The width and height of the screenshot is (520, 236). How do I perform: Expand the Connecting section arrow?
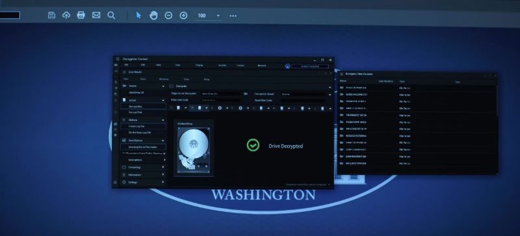(164, 167)
